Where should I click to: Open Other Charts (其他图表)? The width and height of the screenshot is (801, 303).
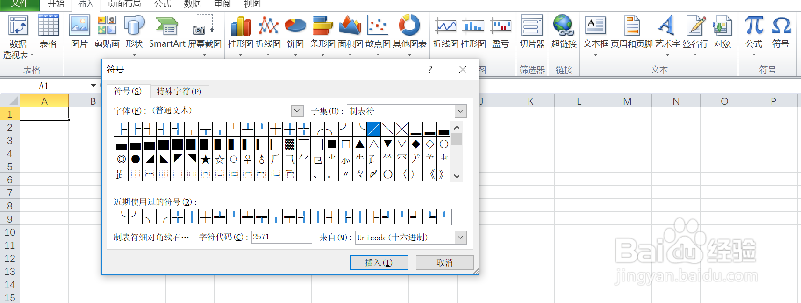409,35
